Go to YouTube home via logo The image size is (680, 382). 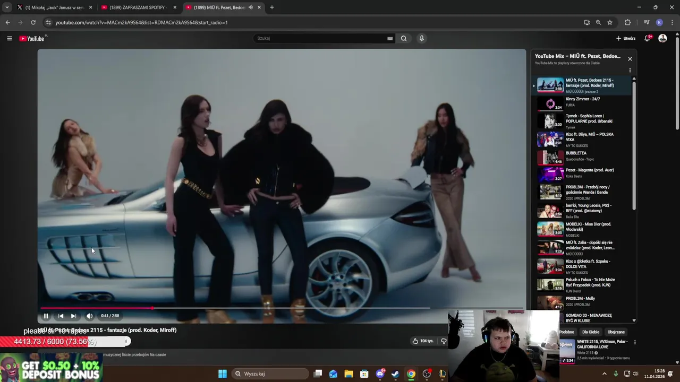(x=32, y=38)
